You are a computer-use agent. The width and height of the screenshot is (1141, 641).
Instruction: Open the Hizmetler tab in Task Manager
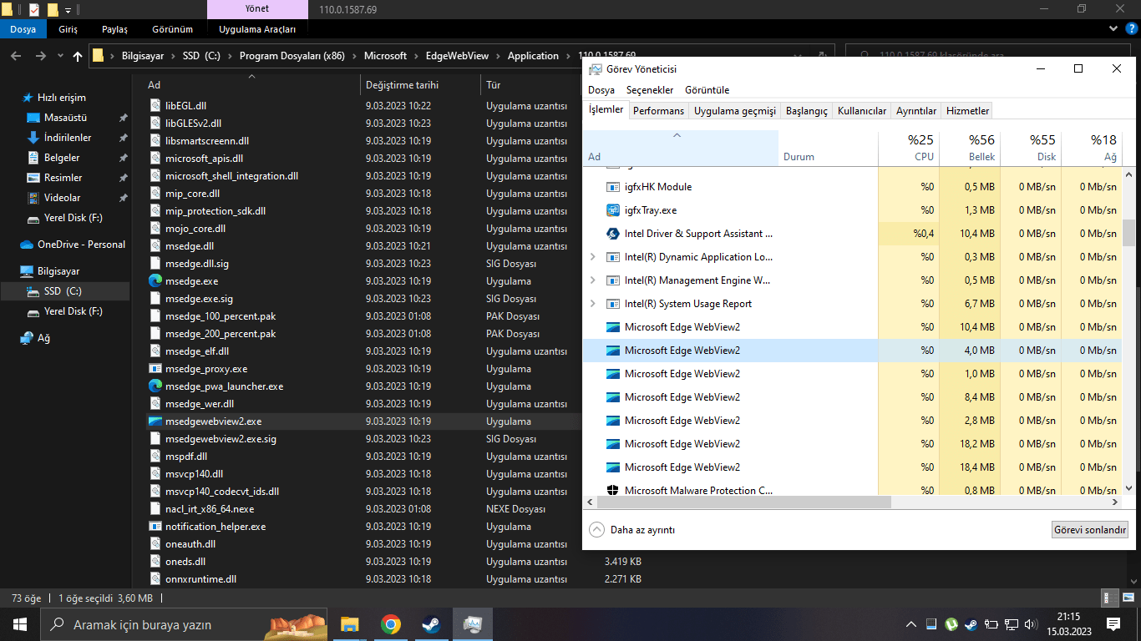(x=967, y=111)
